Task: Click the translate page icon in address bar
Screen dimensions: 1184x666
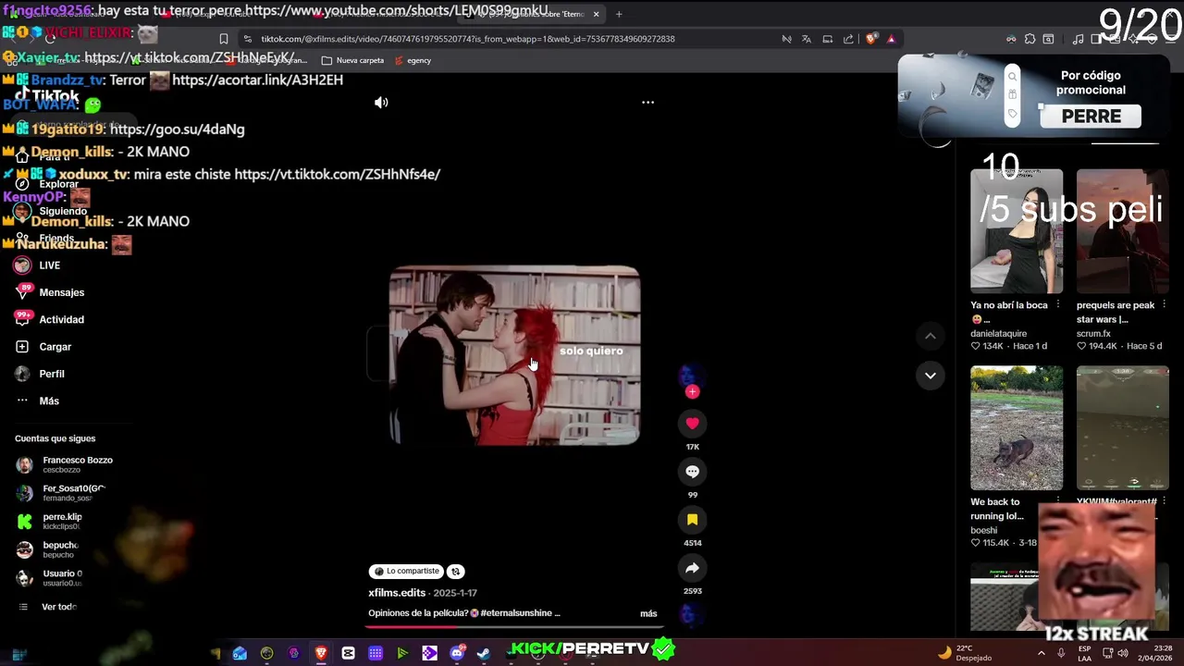Action: (807, 39)
